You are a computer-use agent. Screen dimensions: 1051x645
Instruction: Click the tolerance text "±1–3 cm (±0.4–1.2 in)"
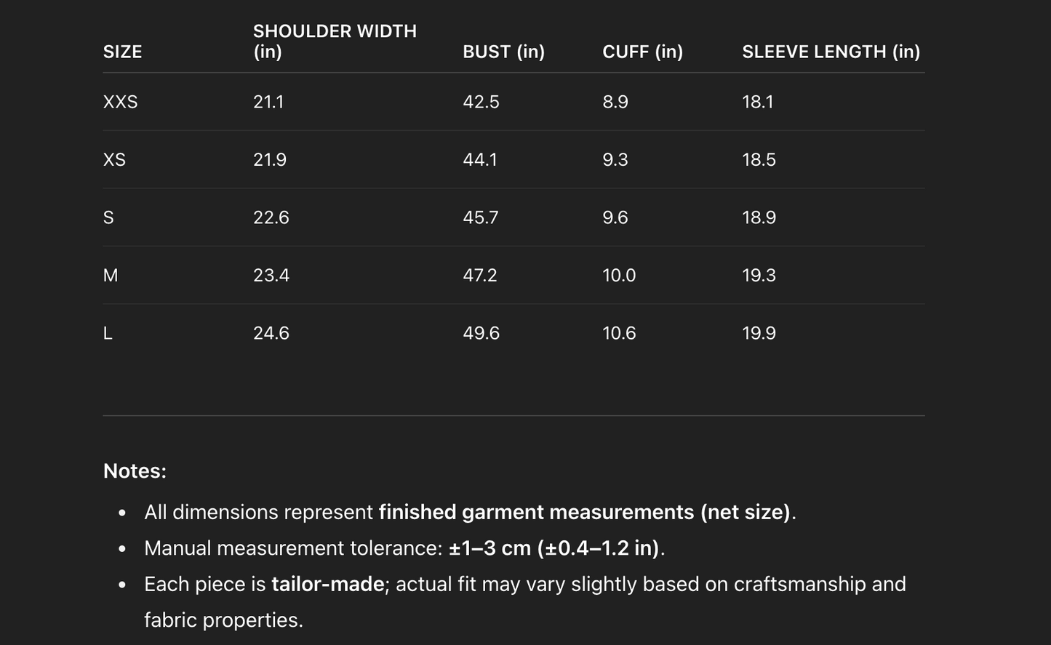555,548
